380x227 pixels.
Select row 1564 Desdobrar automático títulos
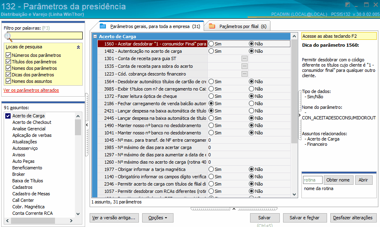click(194, 82)
